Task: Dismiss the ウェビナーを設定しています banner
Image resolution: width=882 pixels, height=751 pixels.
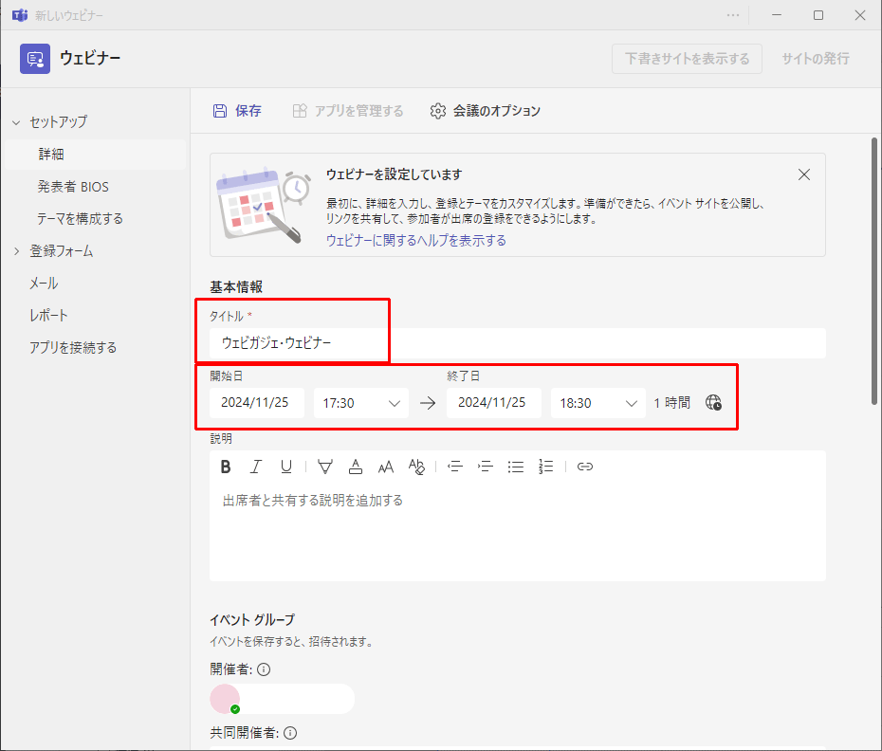Action: click(x=804, y=174)
